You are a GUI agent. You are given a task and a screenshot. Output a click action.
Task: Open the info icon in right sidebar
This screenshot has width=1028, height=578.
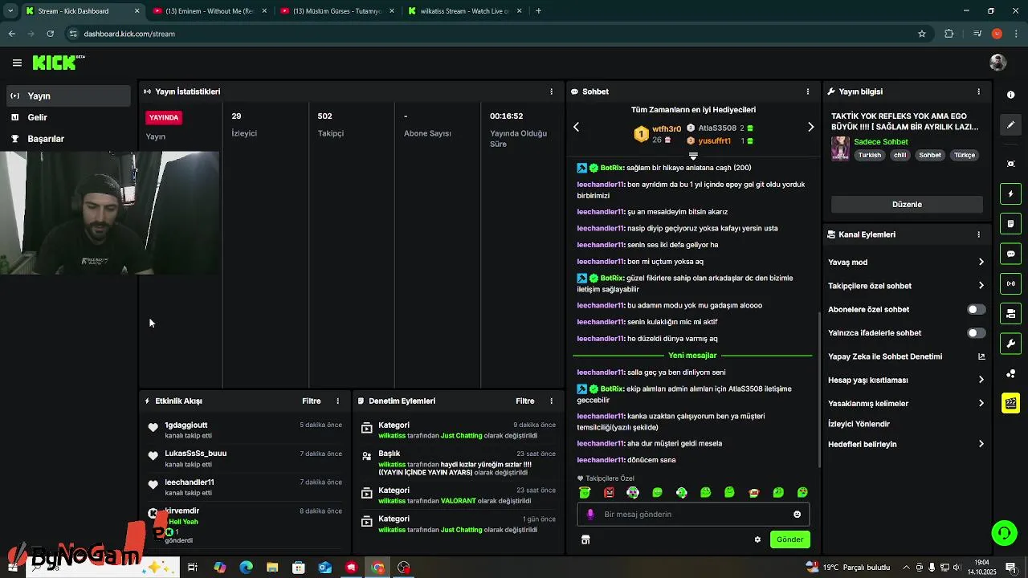(1010, 95)
